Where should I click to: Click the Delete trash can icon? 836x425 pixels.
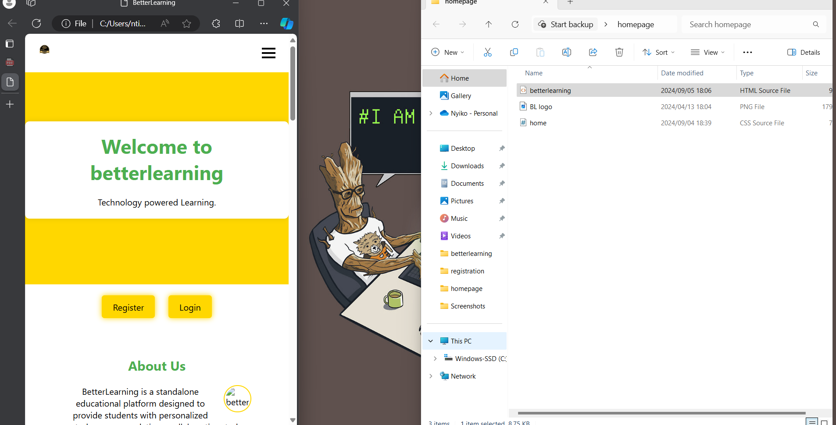click(x=619, y=52)
